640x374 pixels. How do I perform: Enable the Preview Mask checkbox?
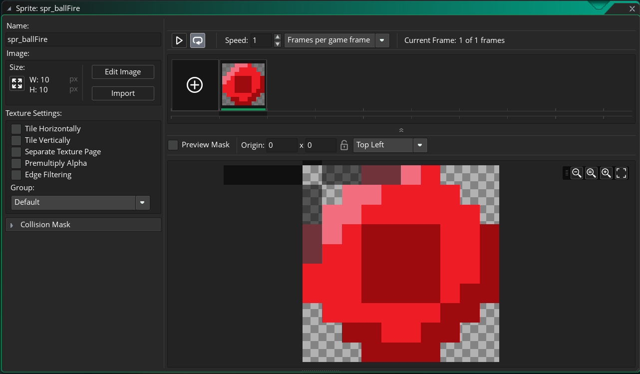(x=173, y=145)
